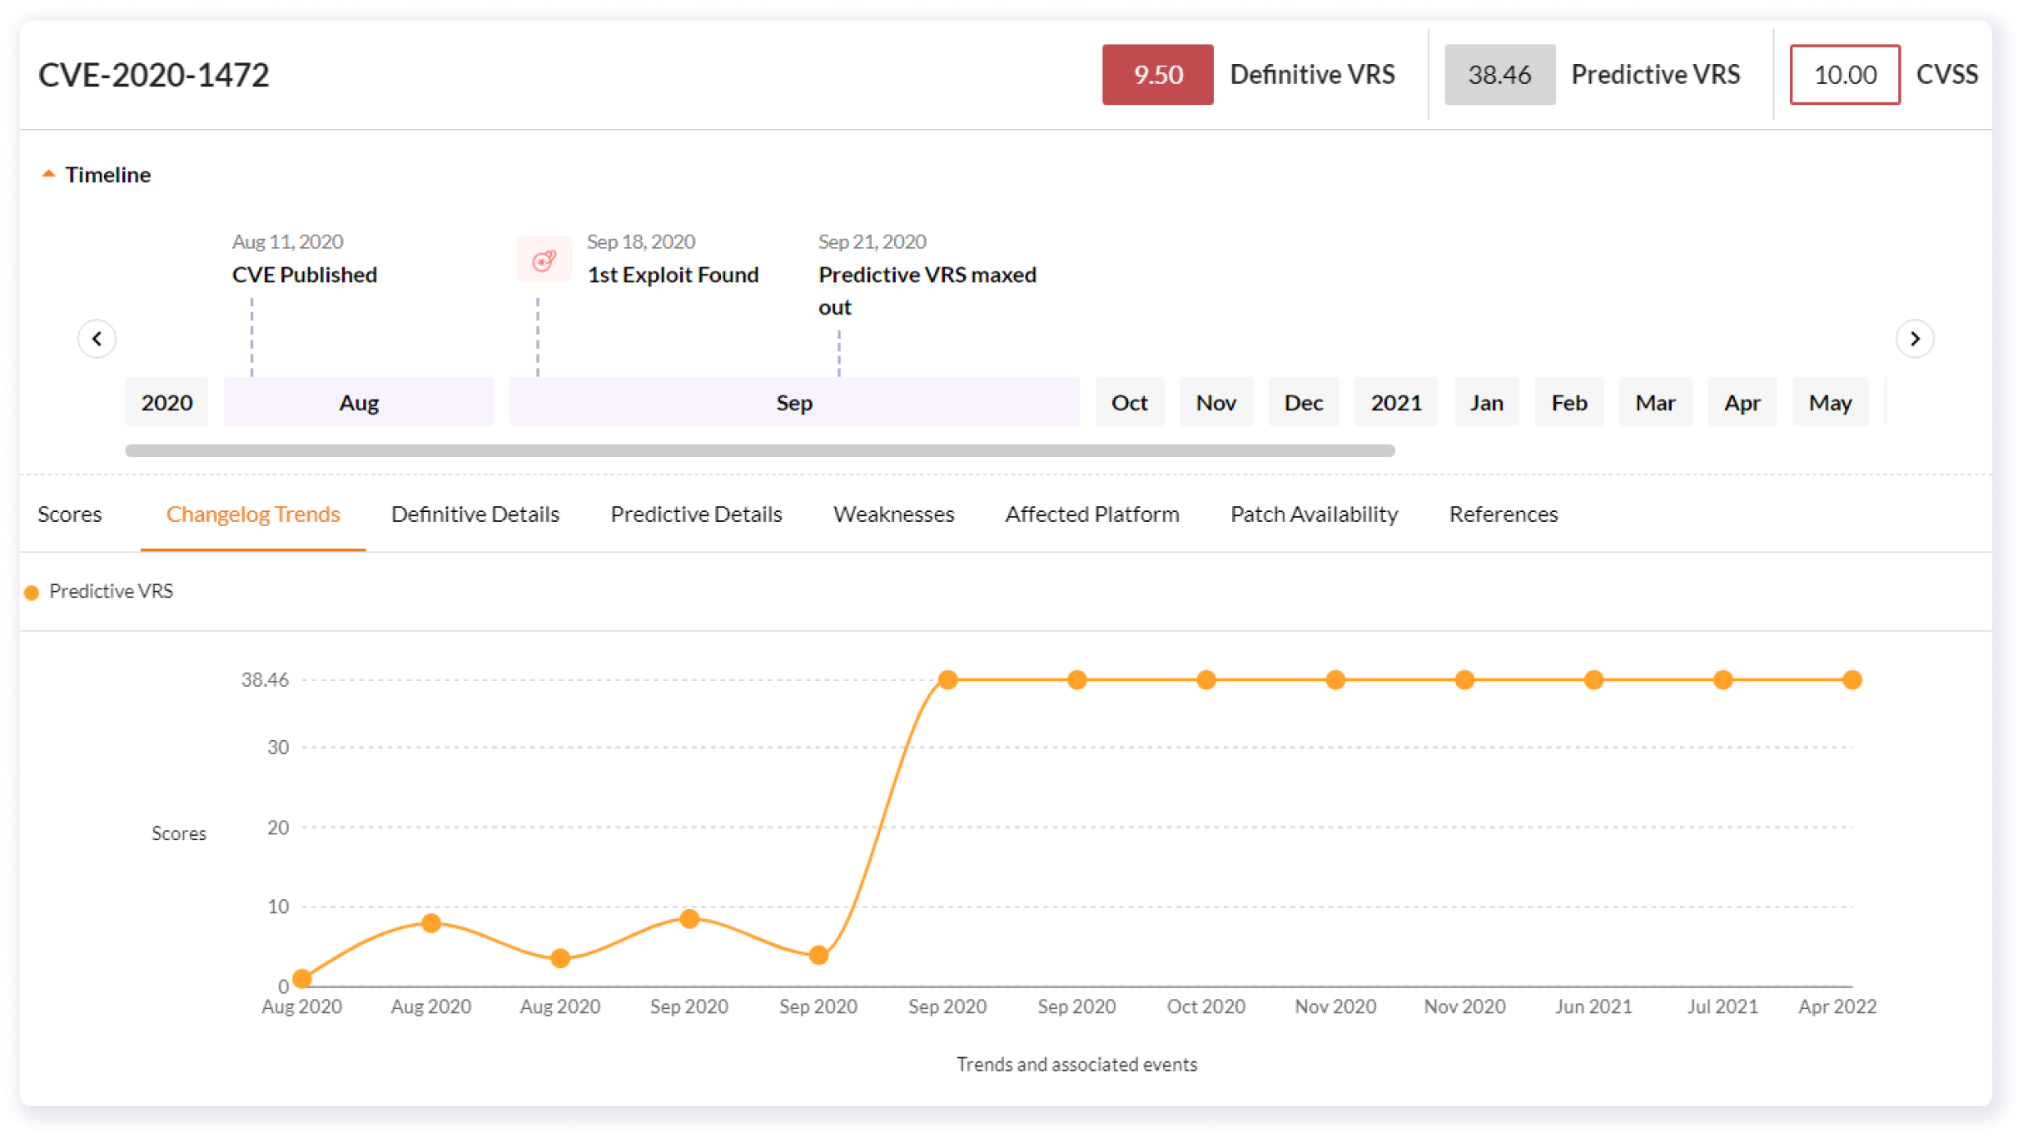The height and width of the screenshot is (1138, 2023).
Task: Click the Apr 2022 chart data point
Action: point(1852,680)
